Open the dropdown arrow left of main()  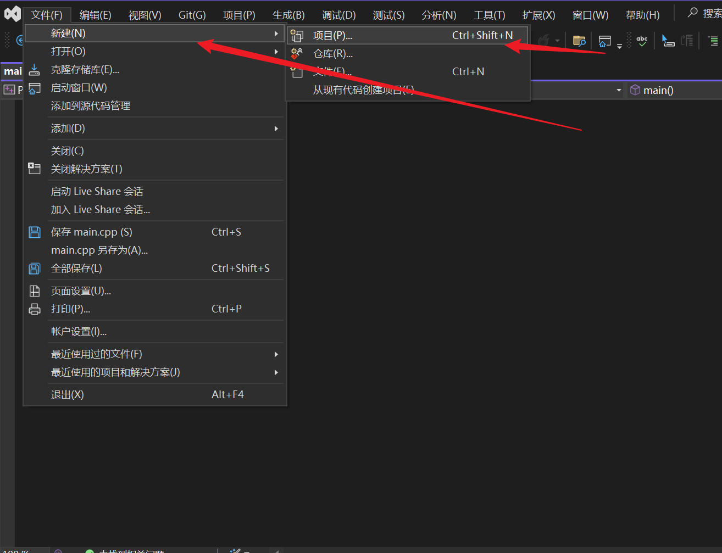tap(619, 90)
